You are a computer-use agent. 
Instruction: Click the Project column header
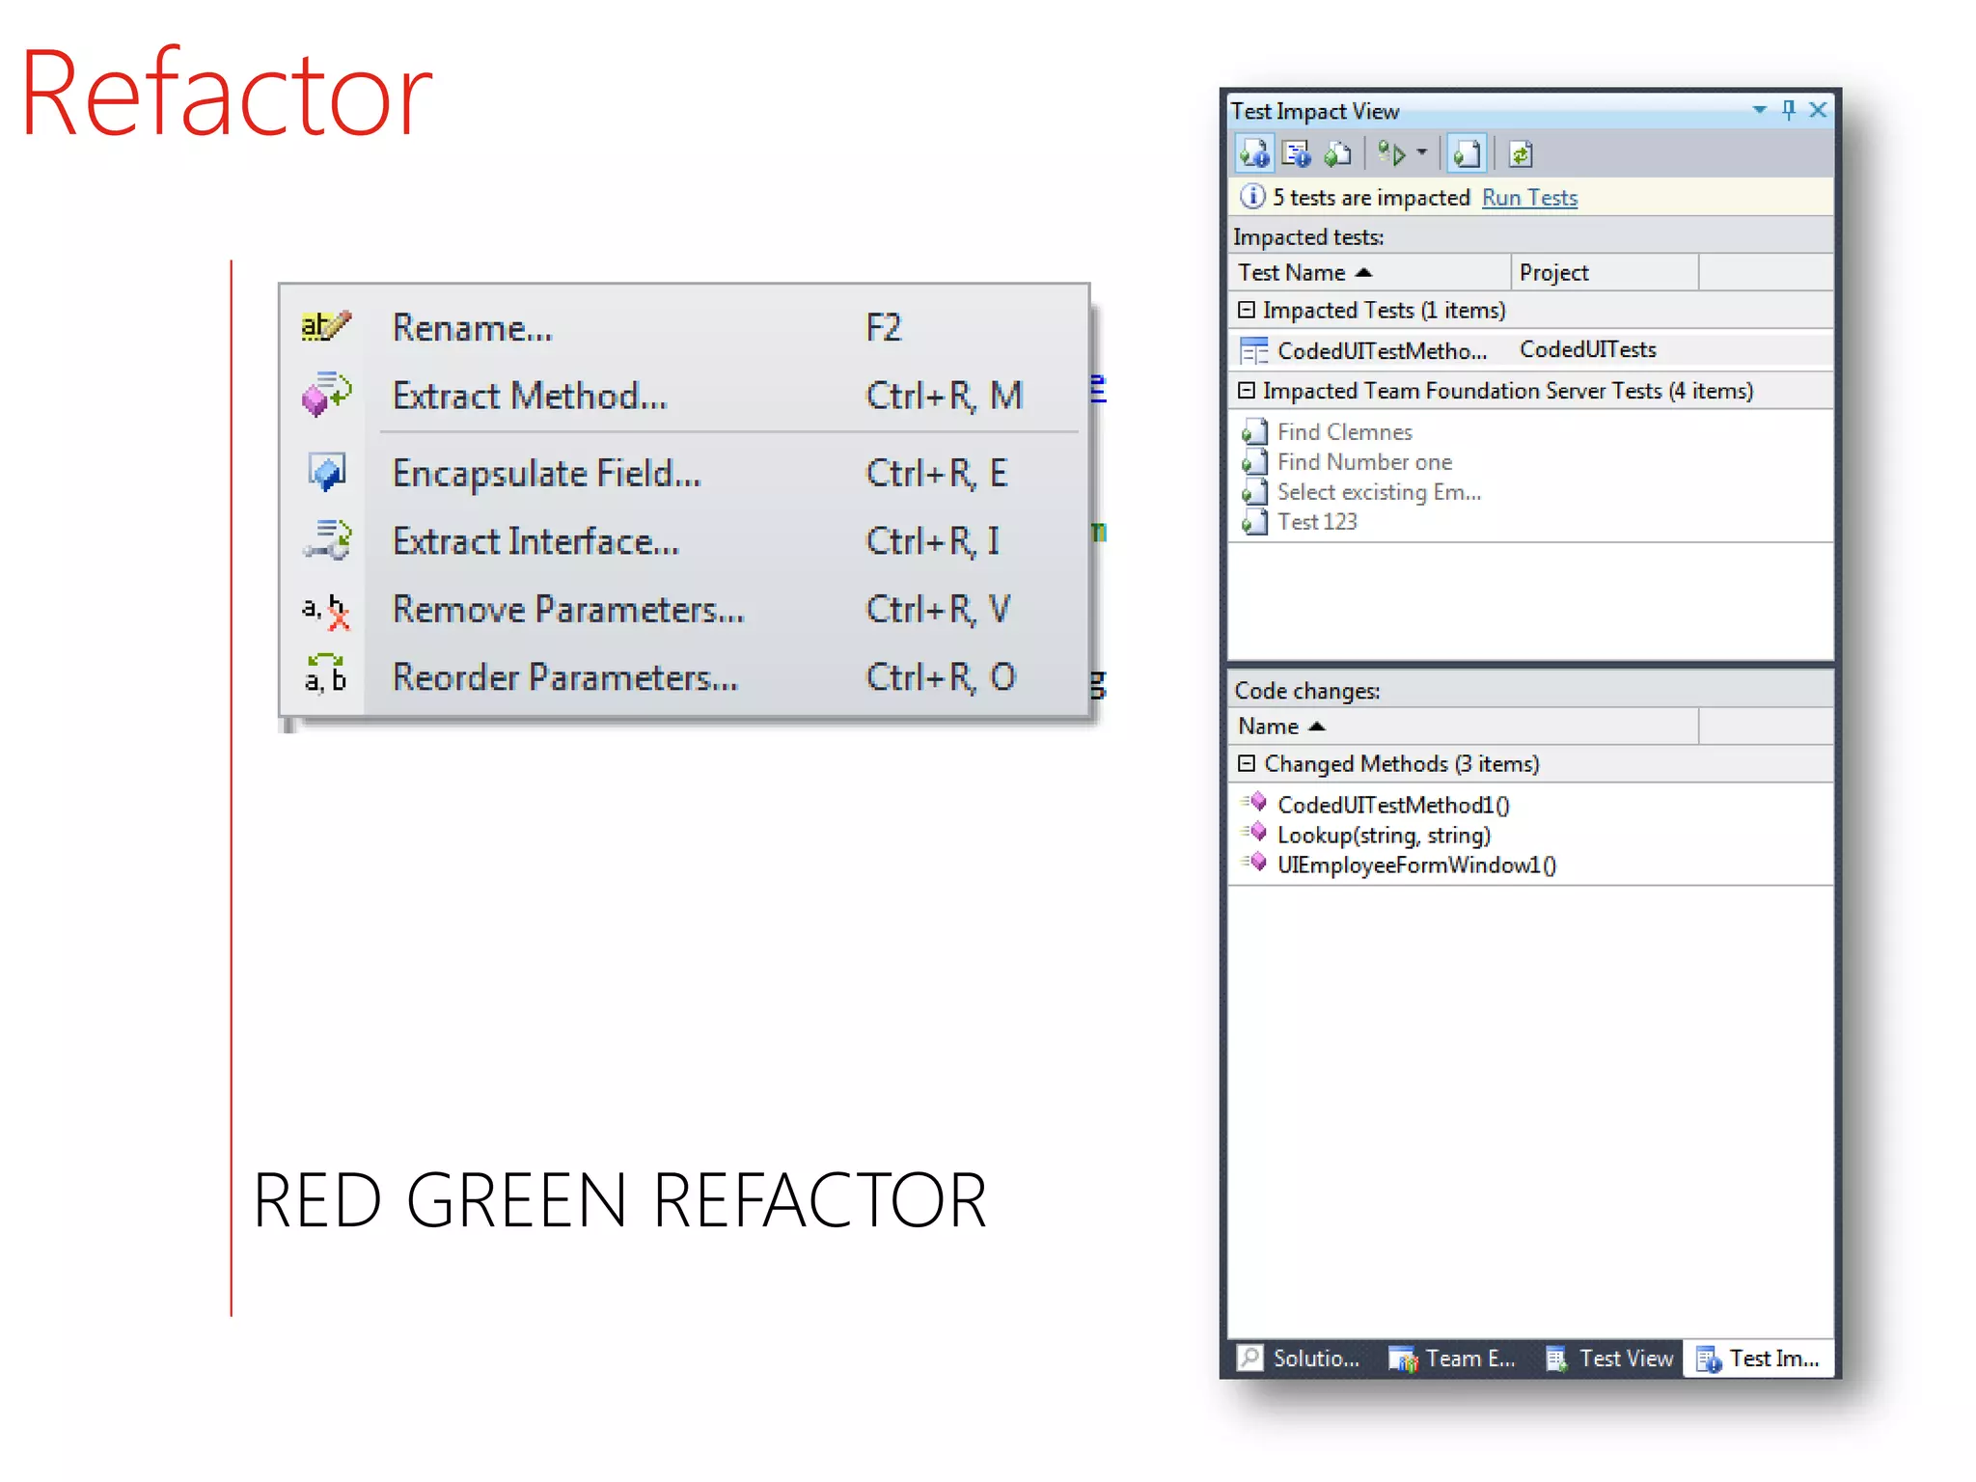[1604, 273]
